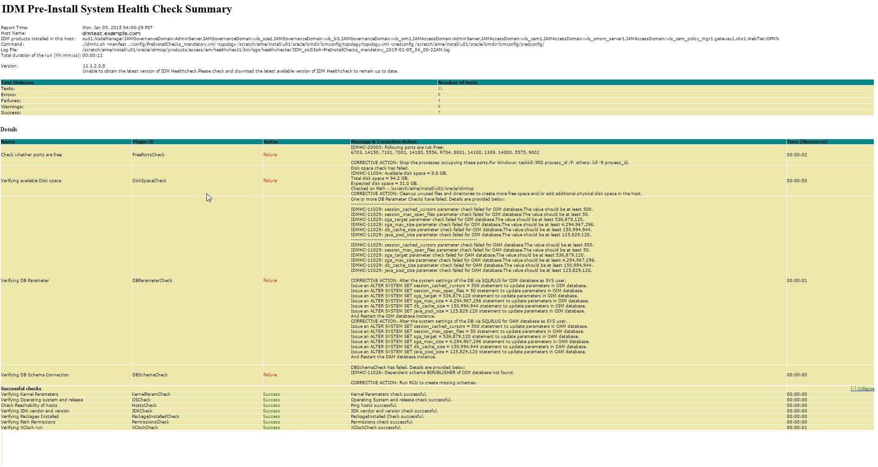
Task: Click Success status for KernelParamCheck
Action: (x=271, y=394)
